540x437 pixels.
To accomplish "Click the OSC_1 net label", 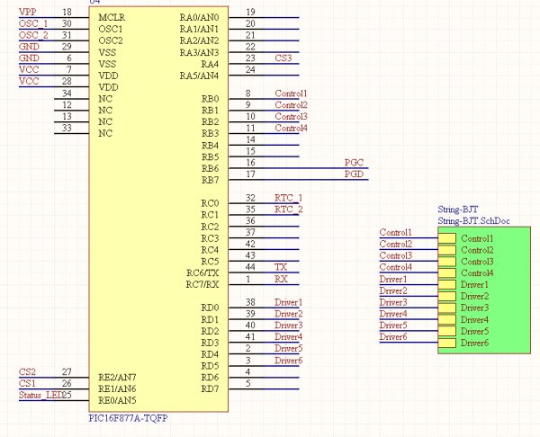I will pos(33,23).
